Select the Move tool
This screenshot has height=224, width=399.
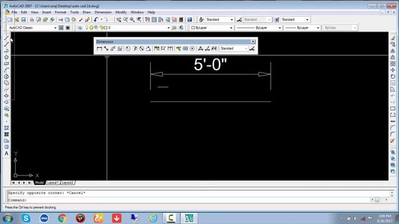(x=393, y=70)
